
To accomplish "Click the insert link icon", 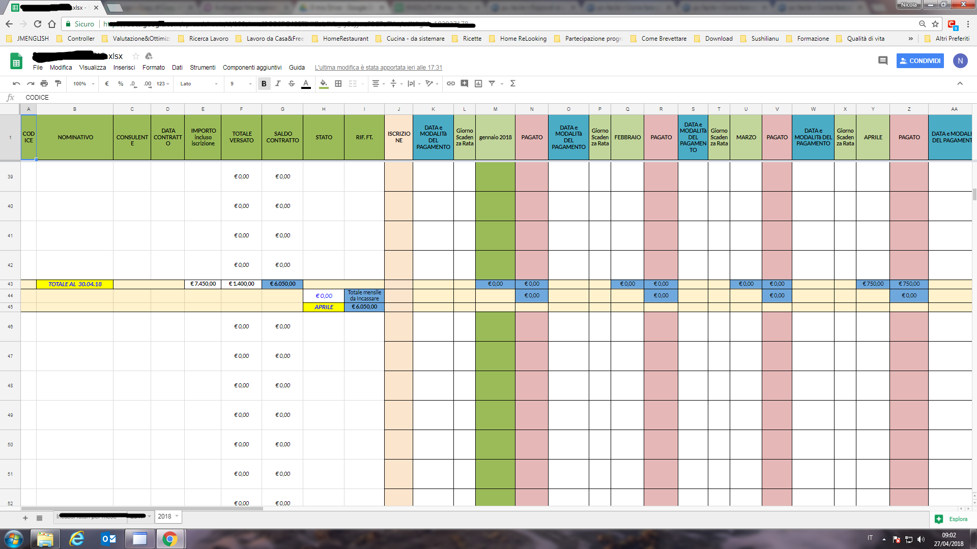I will pos(451,83).
